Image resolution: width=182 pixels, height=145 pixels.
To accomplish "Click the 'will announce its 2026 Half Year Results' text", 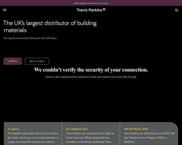I will point(149,138).
